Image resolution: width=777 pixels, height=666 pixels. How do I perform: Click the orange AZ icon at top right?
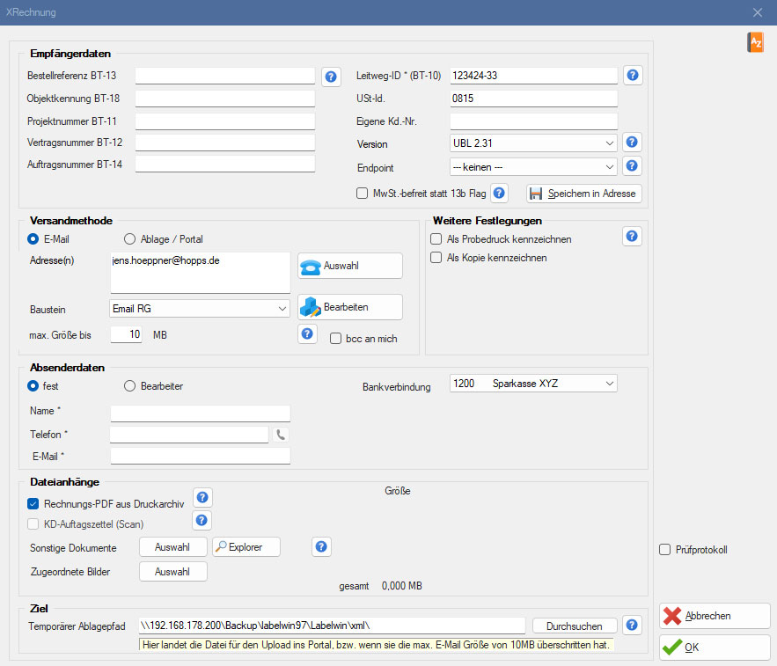(755, 42)
